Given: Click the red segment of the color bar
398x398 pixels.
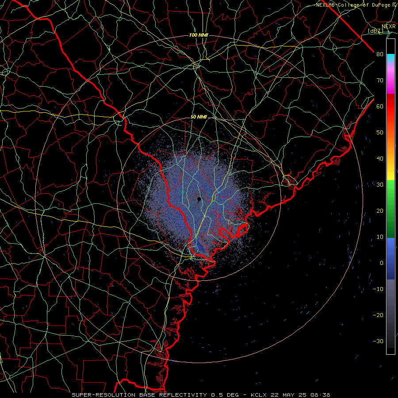Looking at the screenshot, I should [x=390, y=107].
